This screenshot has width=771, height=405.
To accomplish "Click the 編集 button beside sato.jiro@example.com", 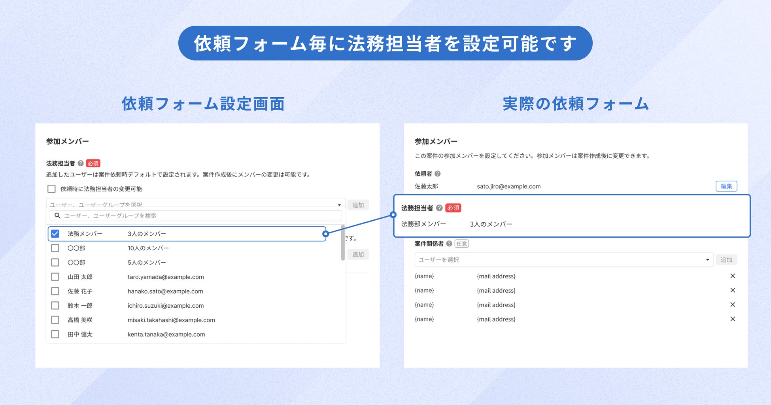I will [726, 186].
